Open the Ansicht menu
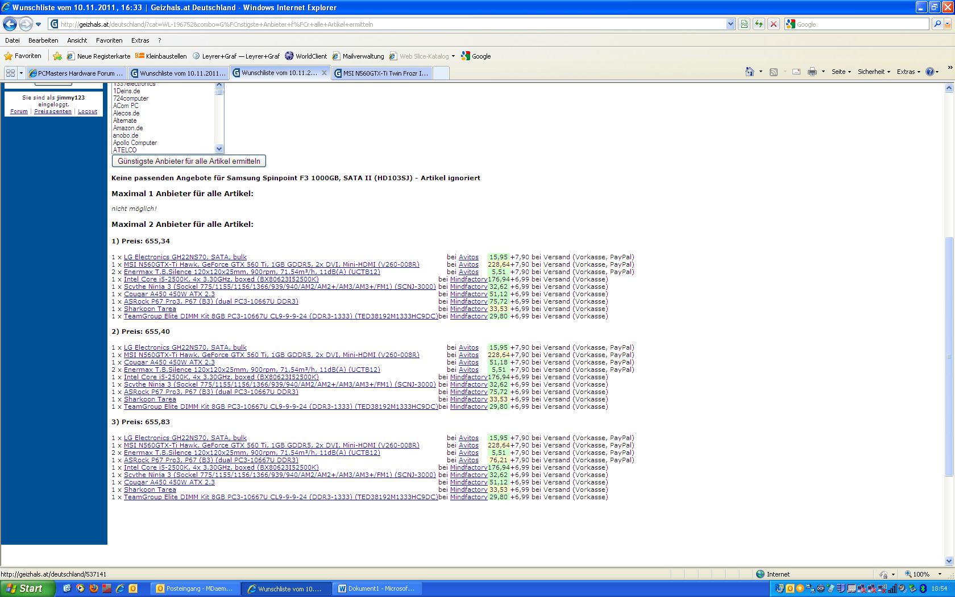This screenshot has width=955, height=597. pos(77,40)
